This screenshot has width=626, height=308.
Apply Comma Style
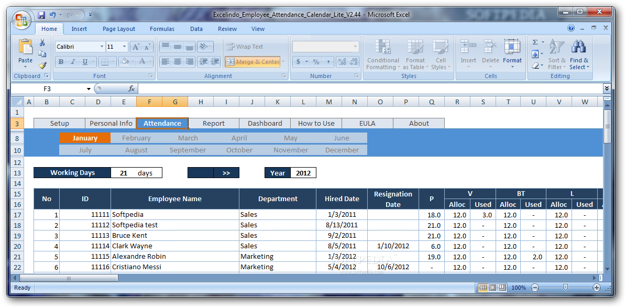328,62
